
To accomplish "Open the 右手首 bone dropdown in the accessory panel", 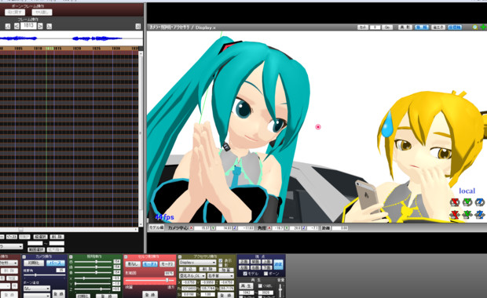I will [221, 276].
